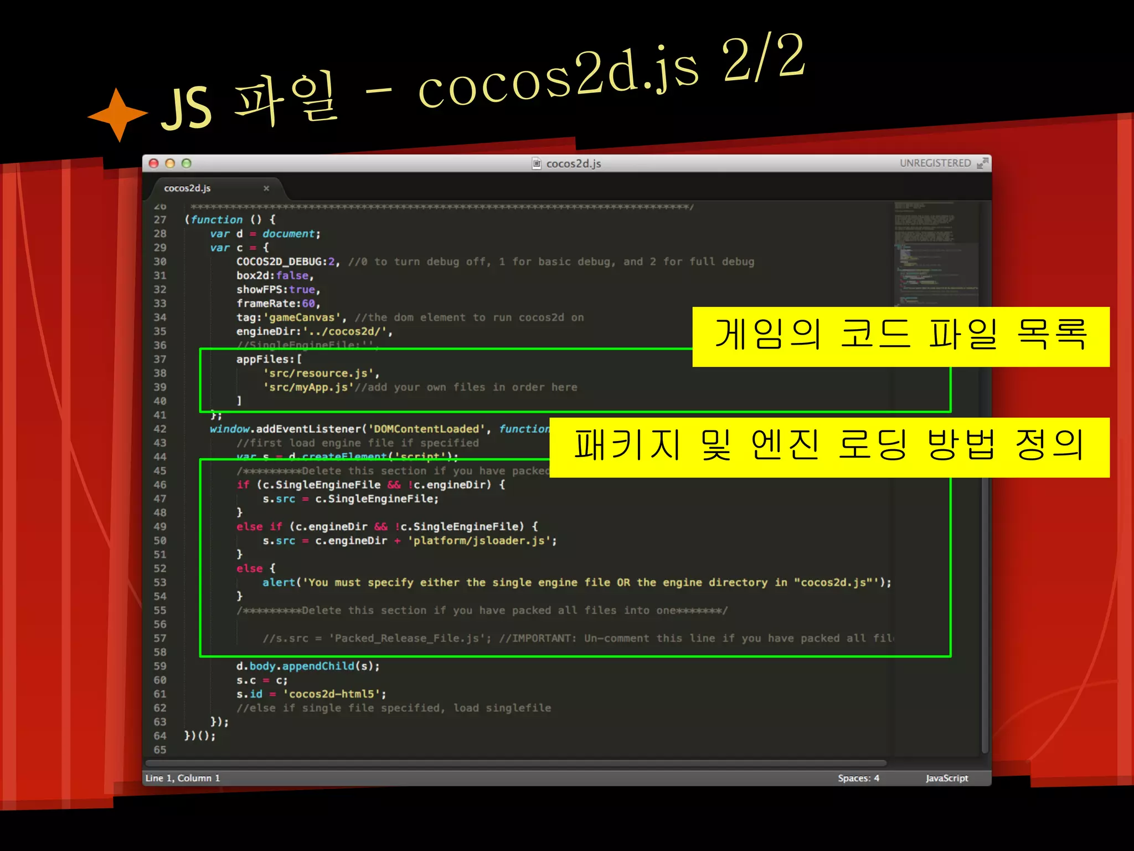Click 'var d = document;' line
This screenshot has height=851, width=1134.
click(x=265, y=234)
